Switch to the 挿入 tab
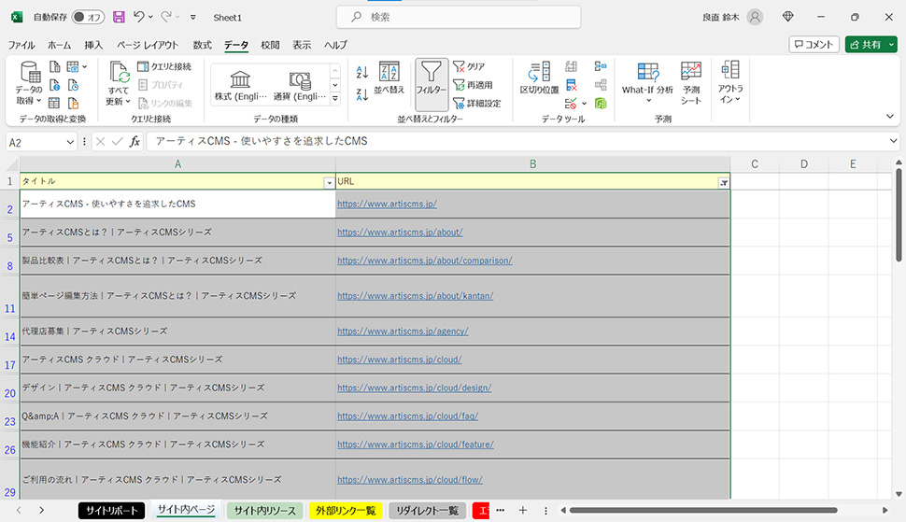Image resolution: width=906 pixels, height=522 pixels. tap(93, 45)
